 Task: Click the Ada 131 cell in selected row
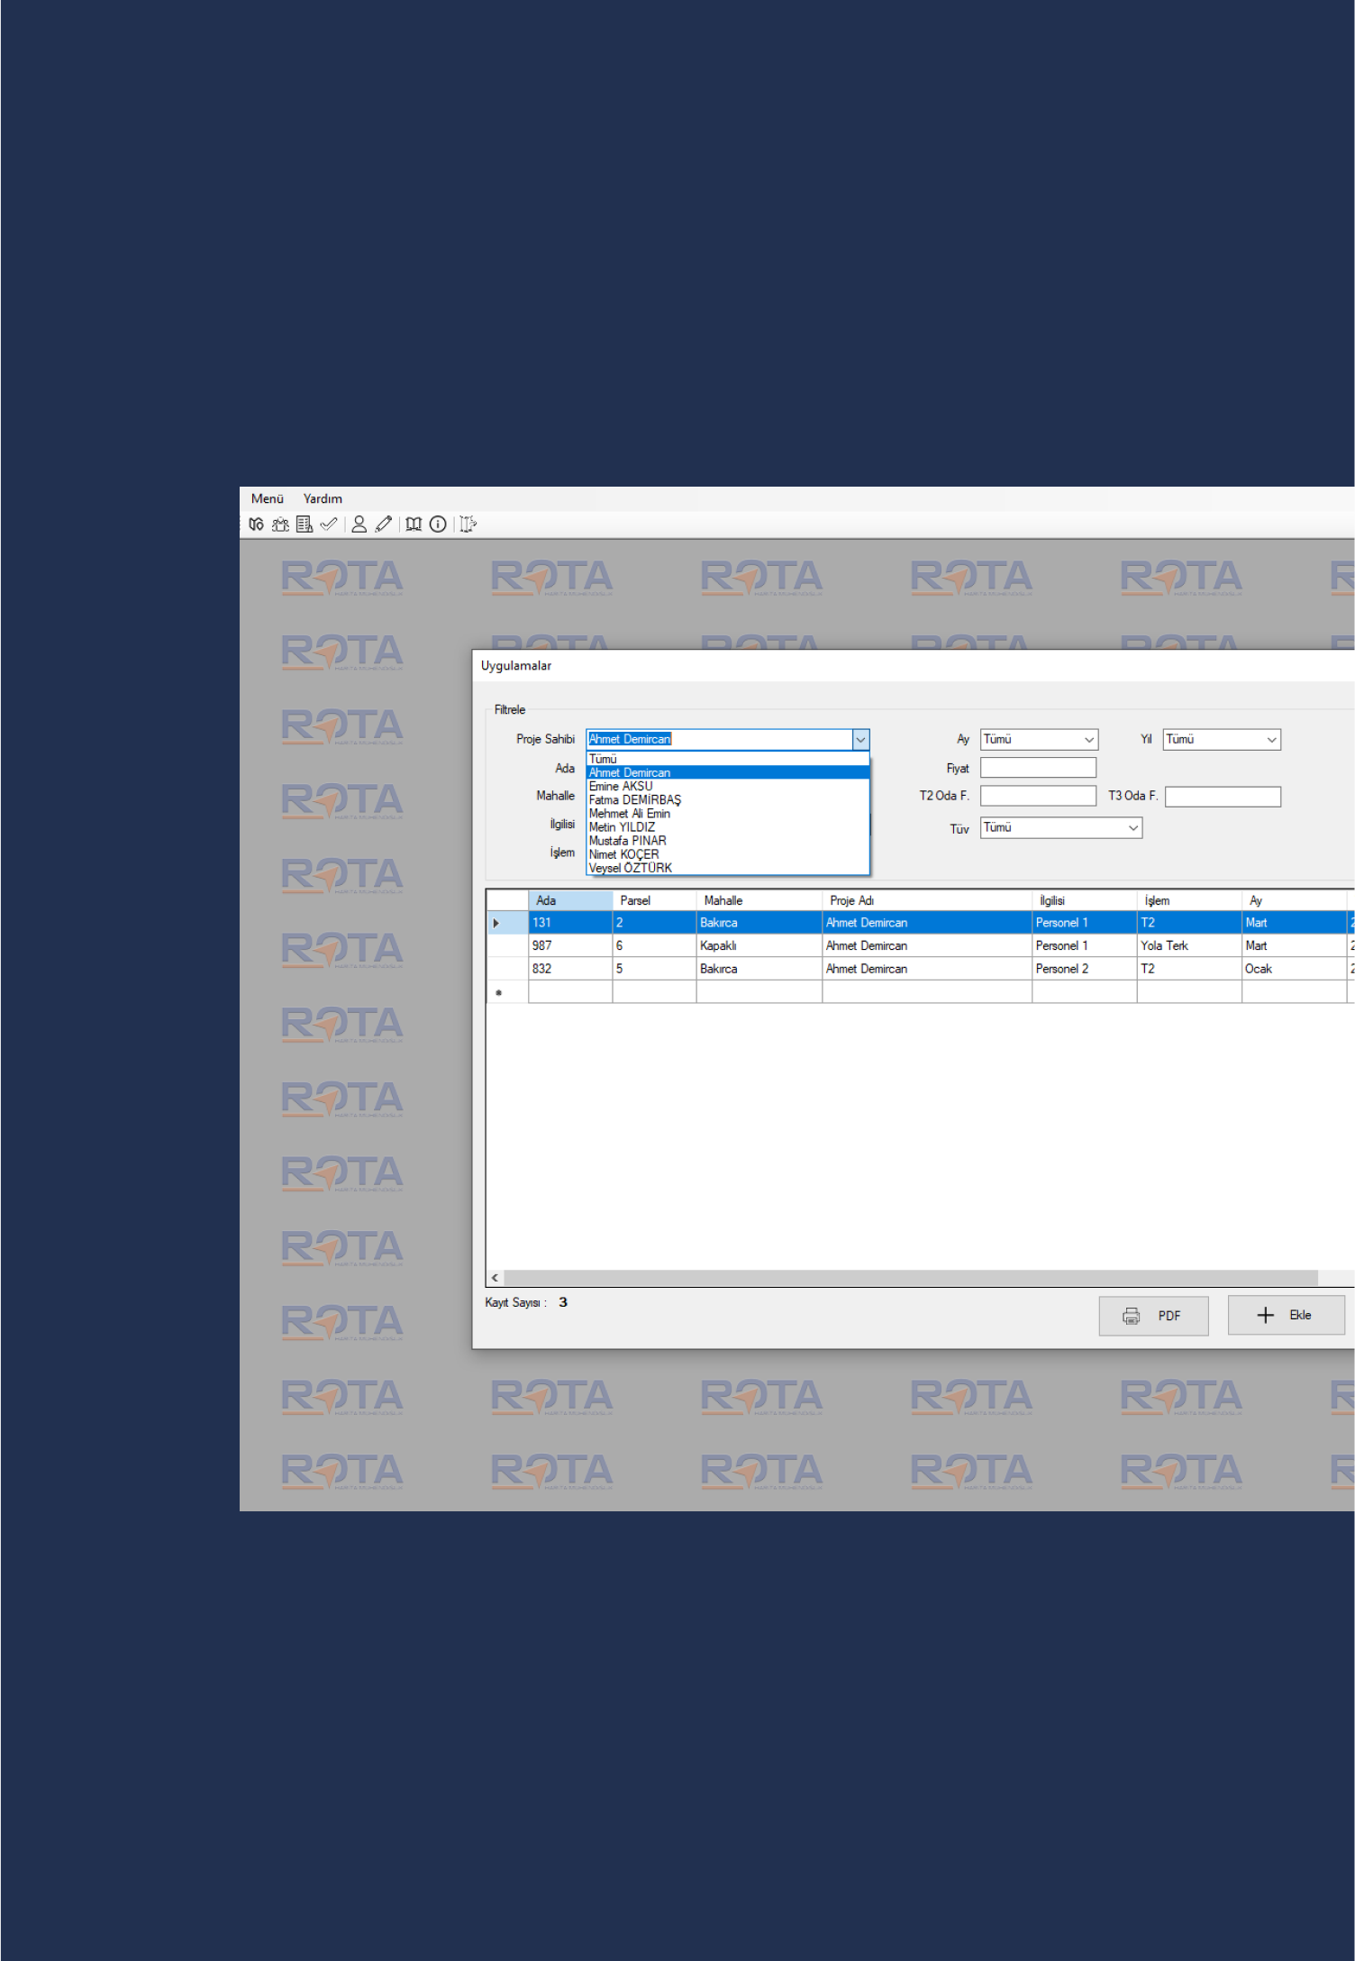(x=570, y=923)
